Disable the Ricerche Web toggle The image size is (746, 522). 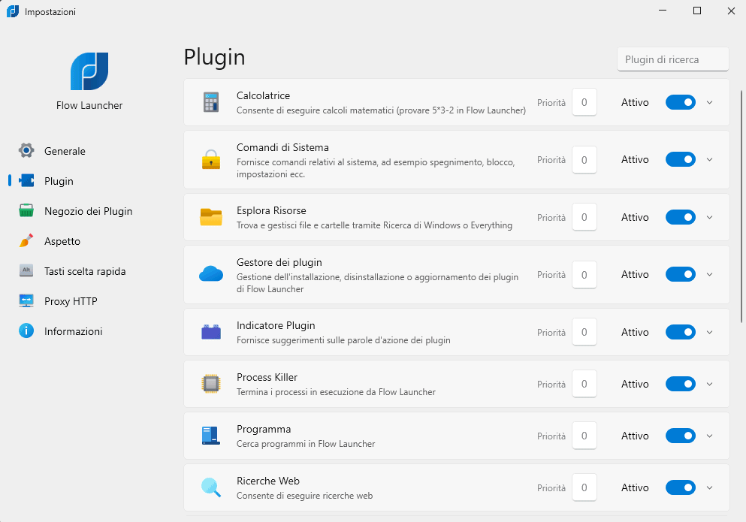(681, 487)
